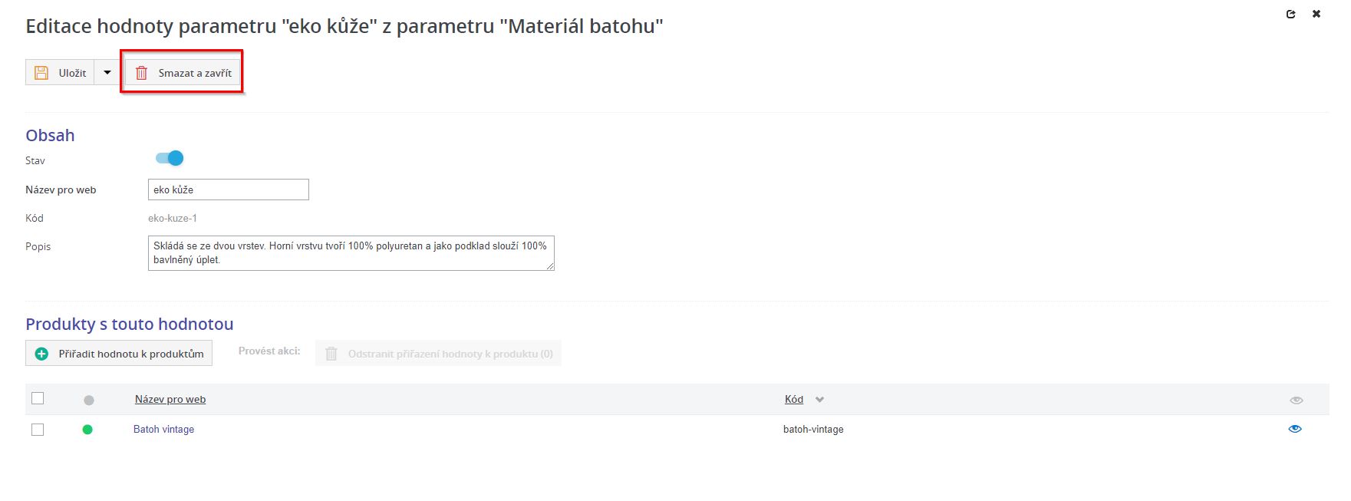Click the green plus assign icon
1351x501 pixels.
pos(42,354)
